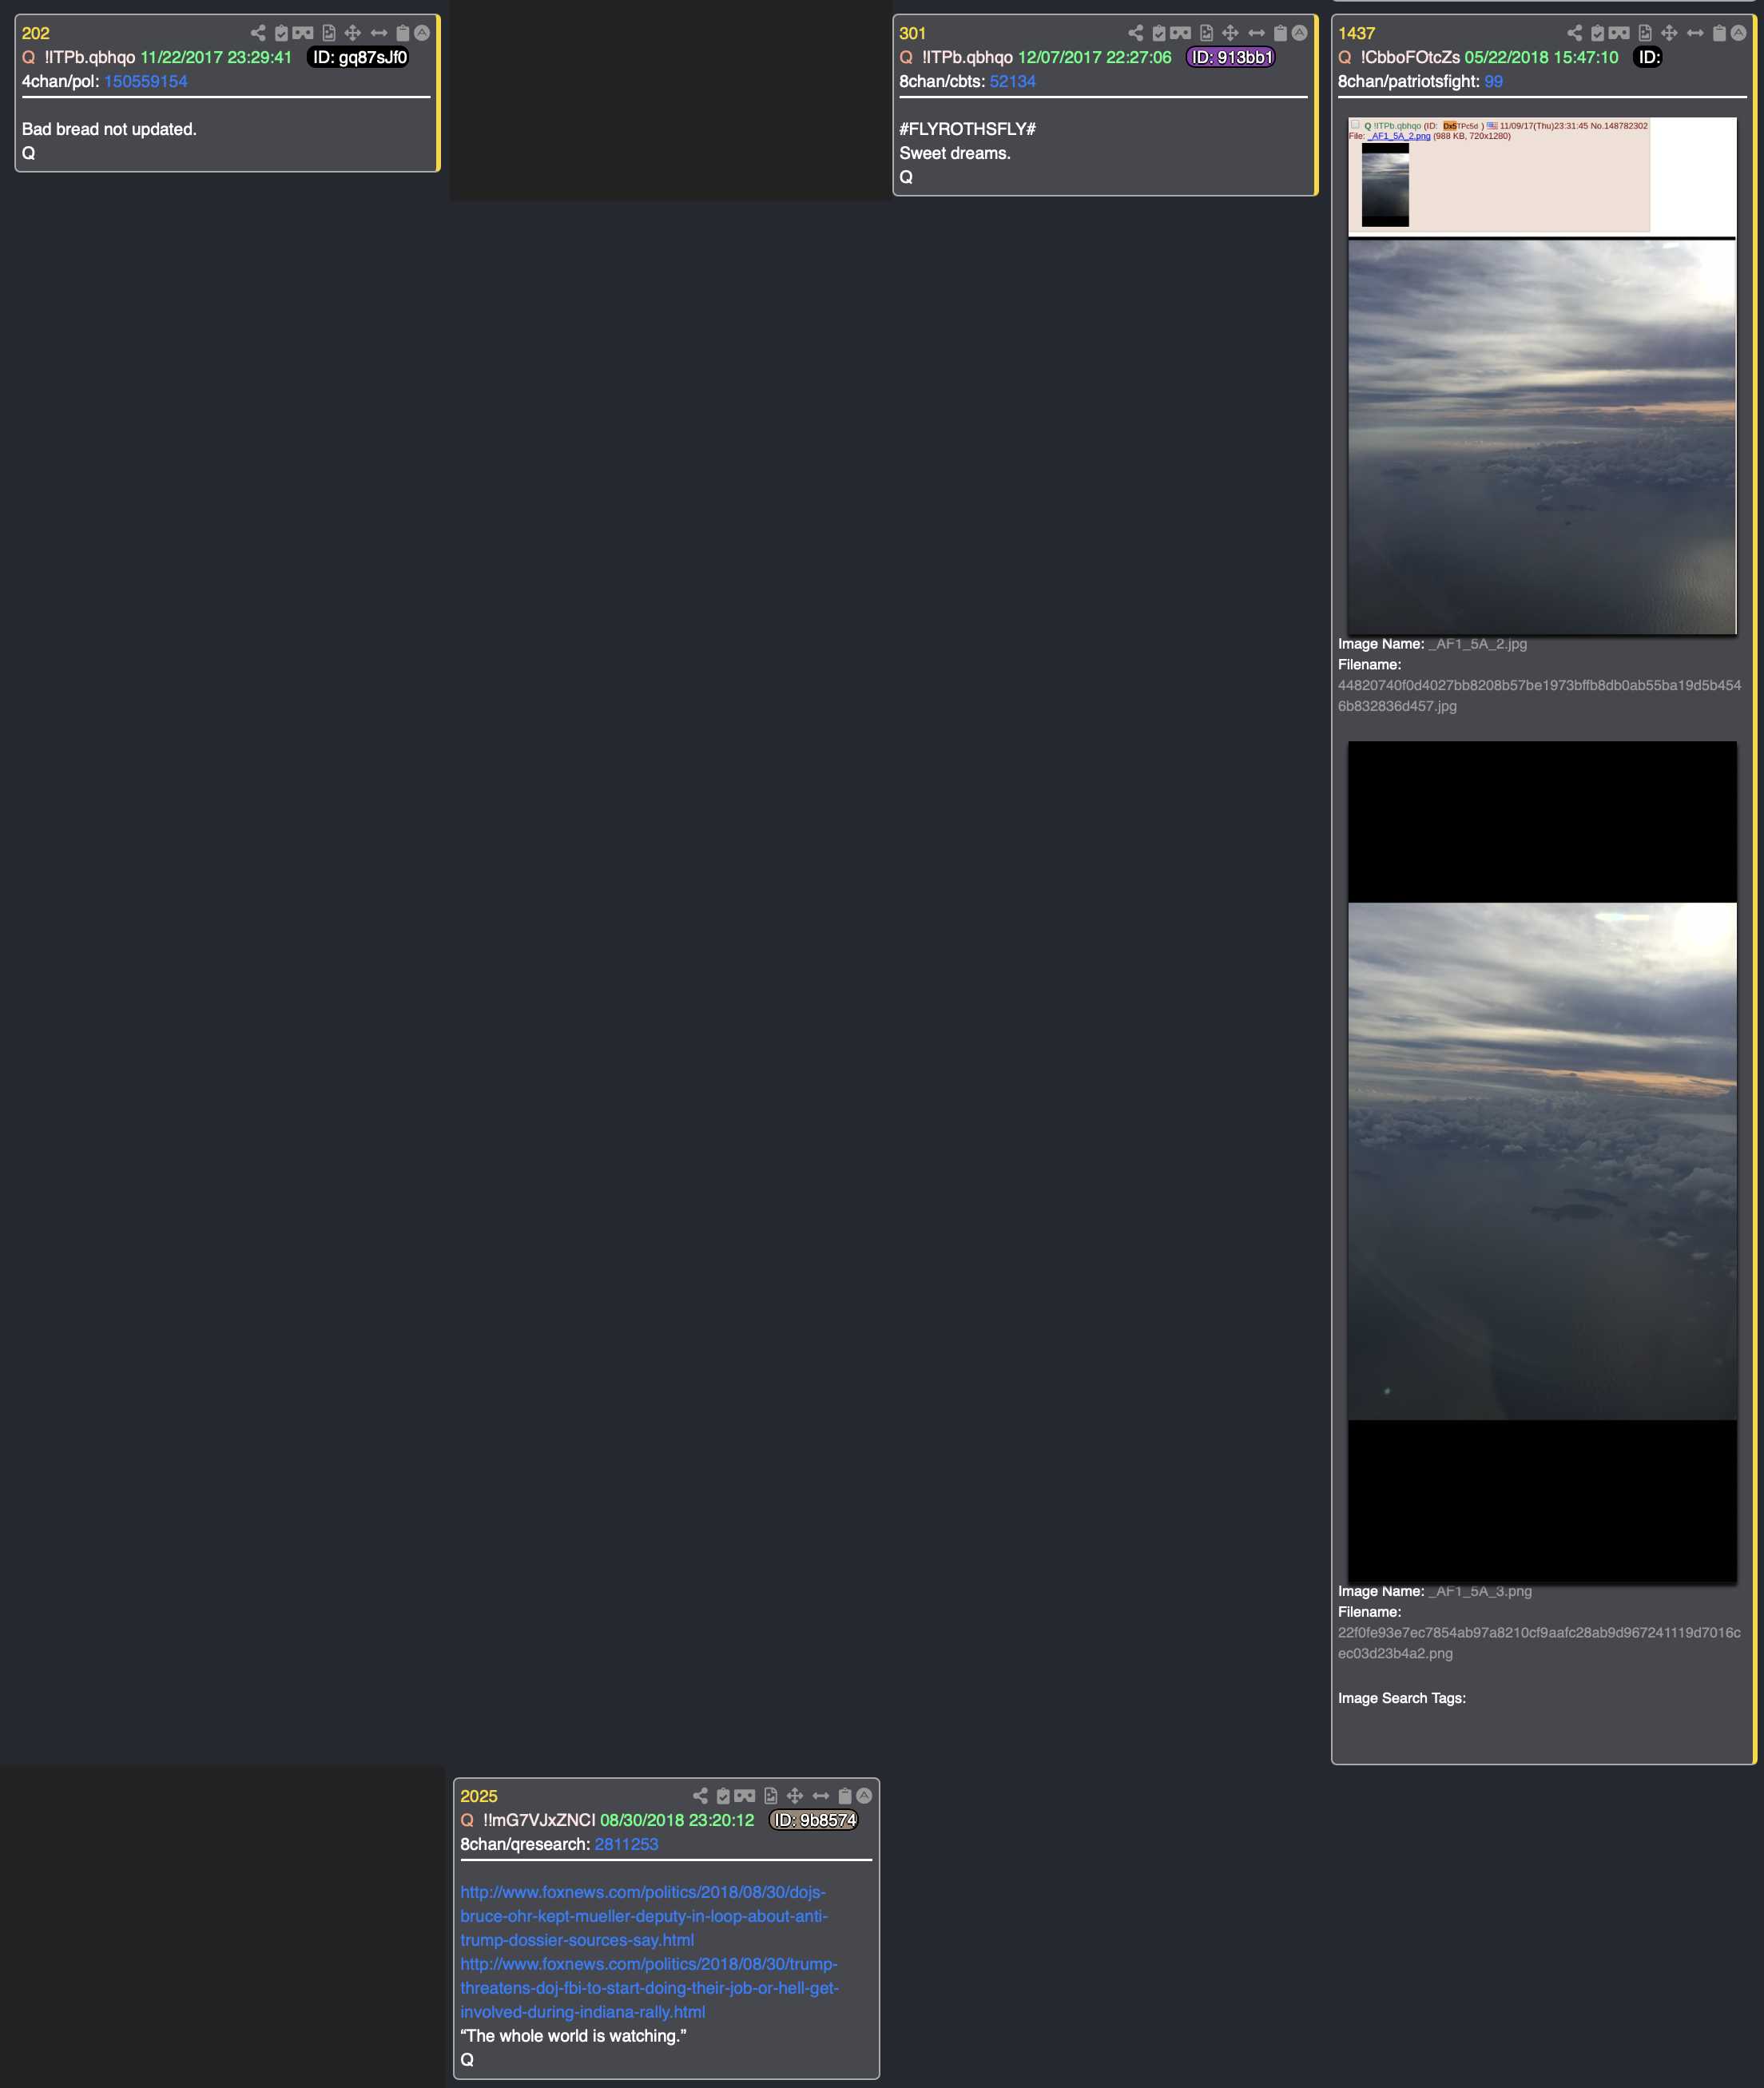Click the tripcode !!mG7VJxZNCI on post 2025
This screenshot has width=1764, height=2088.
tap(539, 1820)
